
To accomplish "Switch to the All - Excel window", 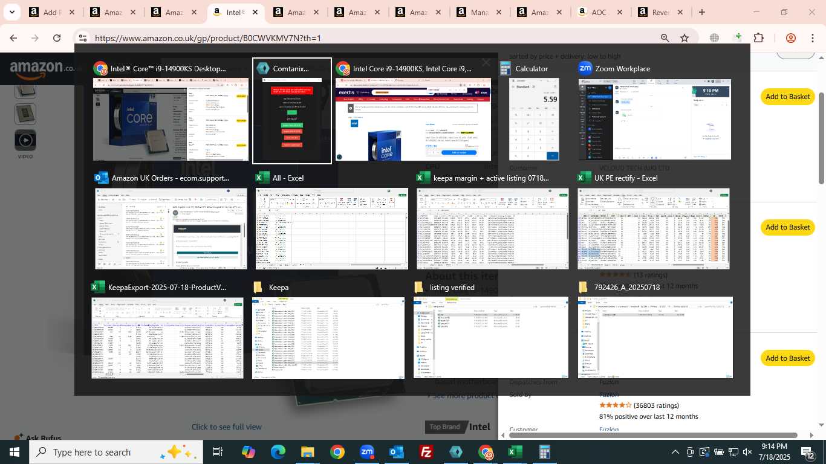I will (x=331, y=221).
